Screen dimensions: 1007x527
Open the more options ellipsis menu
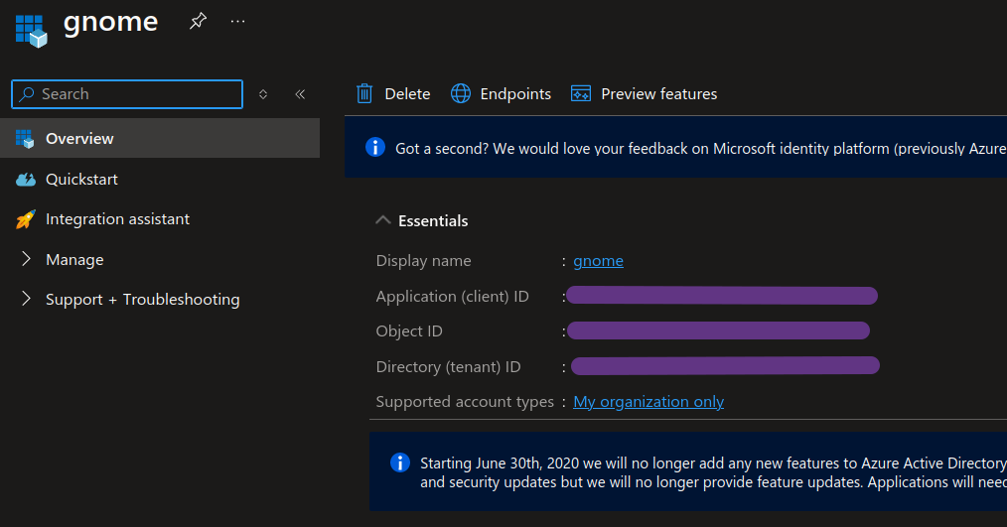[x=237, y=22]
